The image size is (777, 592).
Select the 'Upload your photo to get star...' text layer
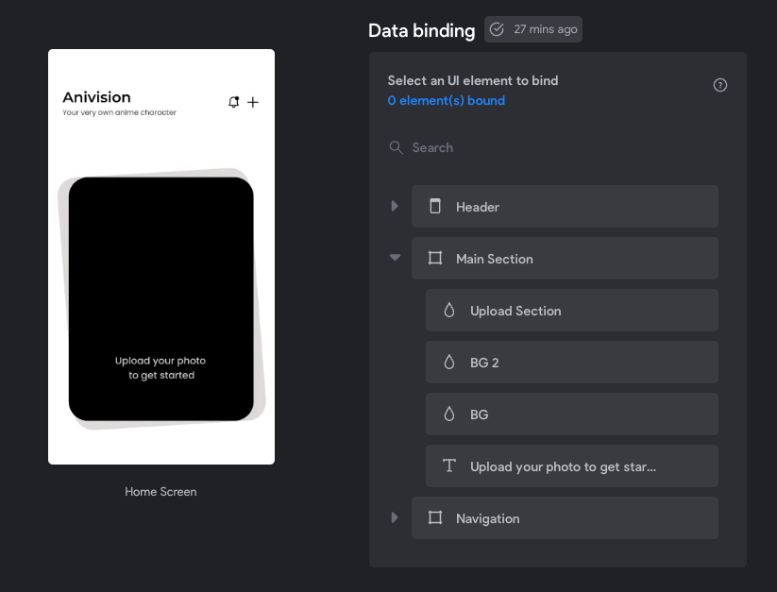[x=572, y=466]
